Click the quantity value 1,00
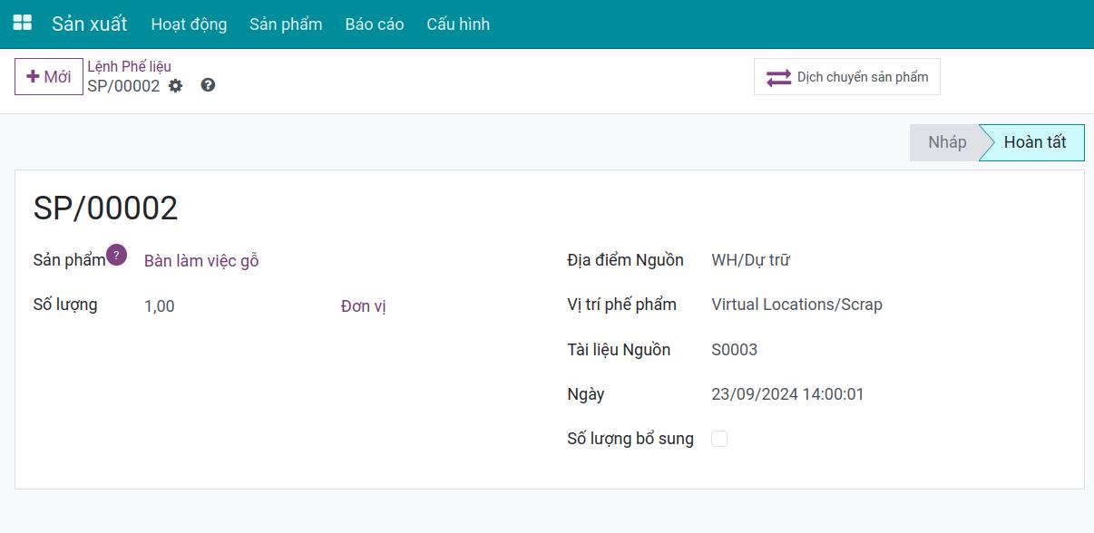 click(160, 306)
